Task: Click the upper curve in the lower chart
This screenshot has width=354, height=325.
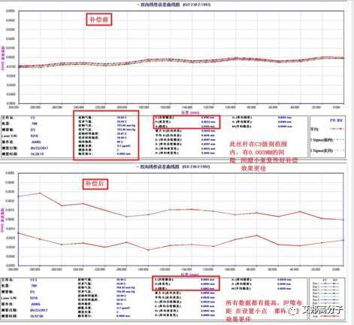Action: click(x=181, y=208)
